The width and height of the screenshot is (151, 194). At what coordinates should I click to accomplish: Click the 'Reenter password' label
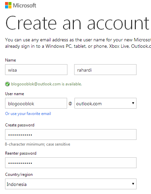click(21, 153)
